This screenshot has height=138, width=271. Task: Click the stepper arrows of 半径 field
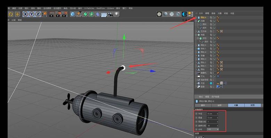[217, 114]
